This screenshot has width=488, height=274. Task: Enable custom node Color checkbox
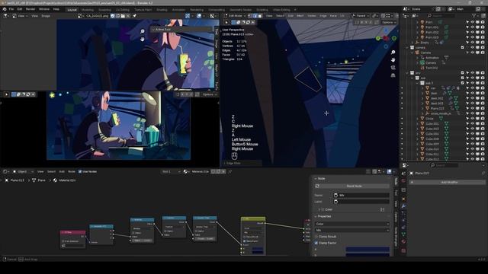point(323,210)
